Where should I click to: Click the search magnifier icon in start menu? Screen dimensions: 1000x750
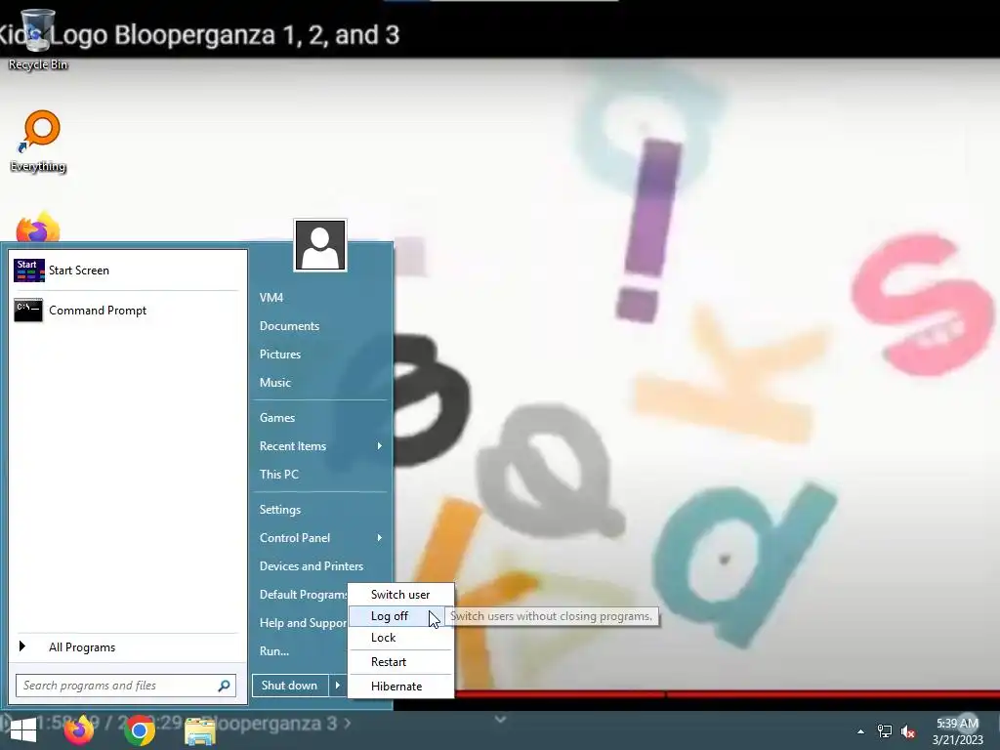(224, 686)
